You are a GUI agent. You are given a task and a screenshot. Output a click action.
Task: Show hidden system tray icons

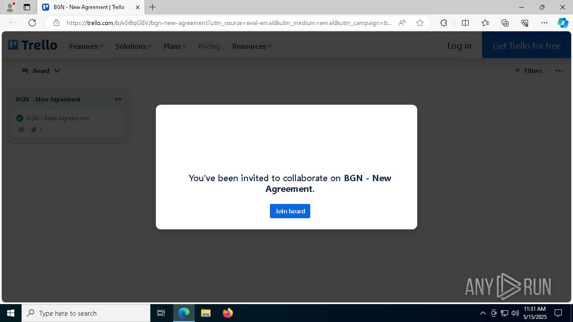coord(483,313)
